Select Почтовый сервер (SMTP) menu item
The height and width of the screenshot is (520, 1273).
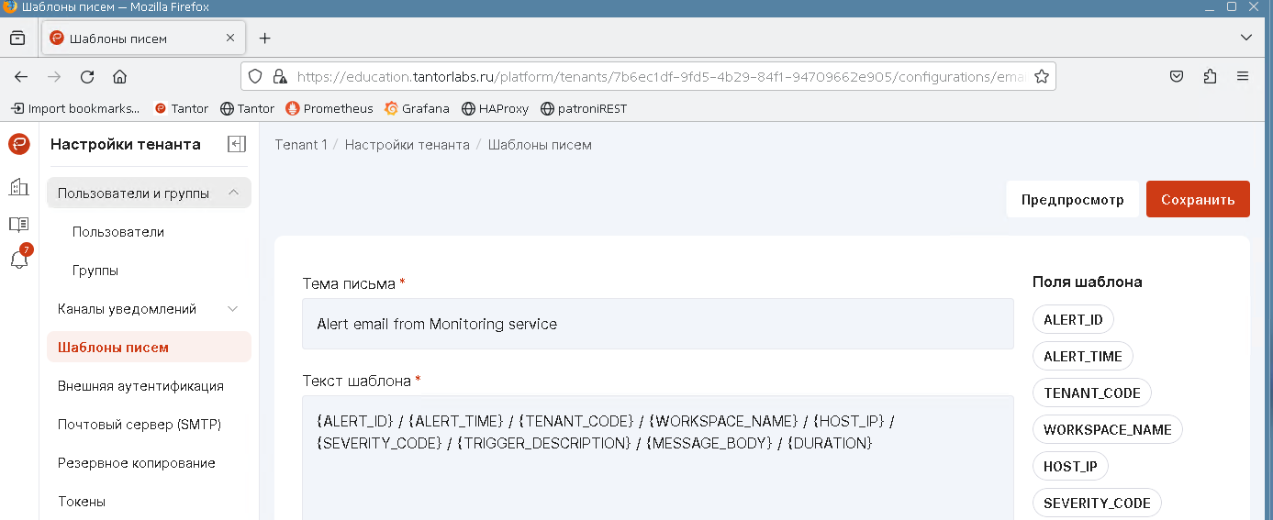click(139, 425)
